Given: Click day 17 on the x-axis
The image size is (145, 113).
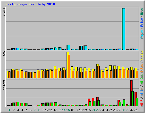Looking at the screenshot, I should click(76, 110).
